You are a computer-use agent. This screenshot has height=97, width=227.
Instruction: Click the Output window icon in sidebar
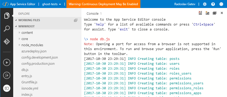tap(7, 75)
